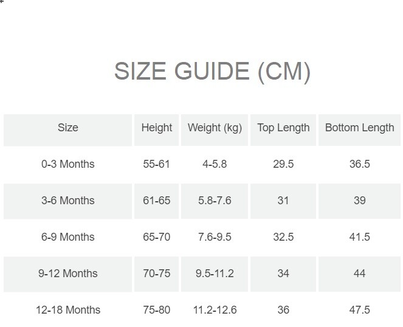Select the 7.6-9.5 weight value
This screenshot has height=327, width=403.
[215, 237]
